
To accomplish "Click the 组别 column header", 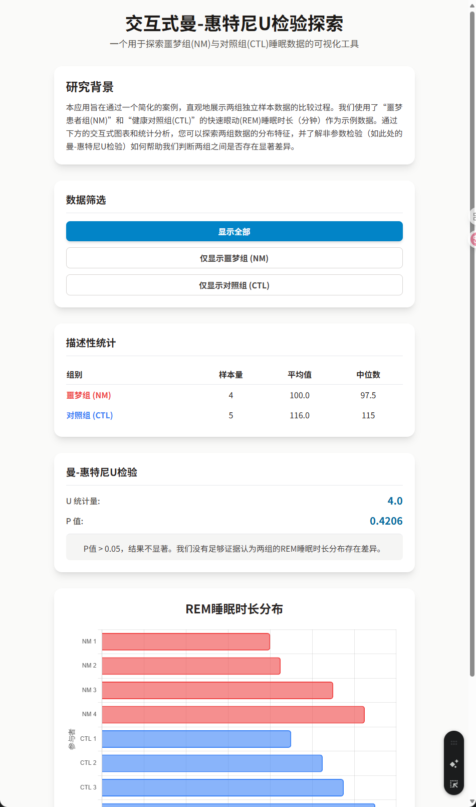I will coord(74,375).
